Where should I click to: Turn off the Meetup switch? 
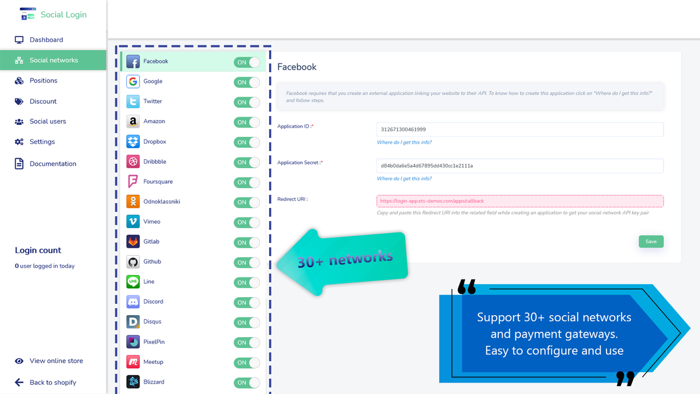247,362
